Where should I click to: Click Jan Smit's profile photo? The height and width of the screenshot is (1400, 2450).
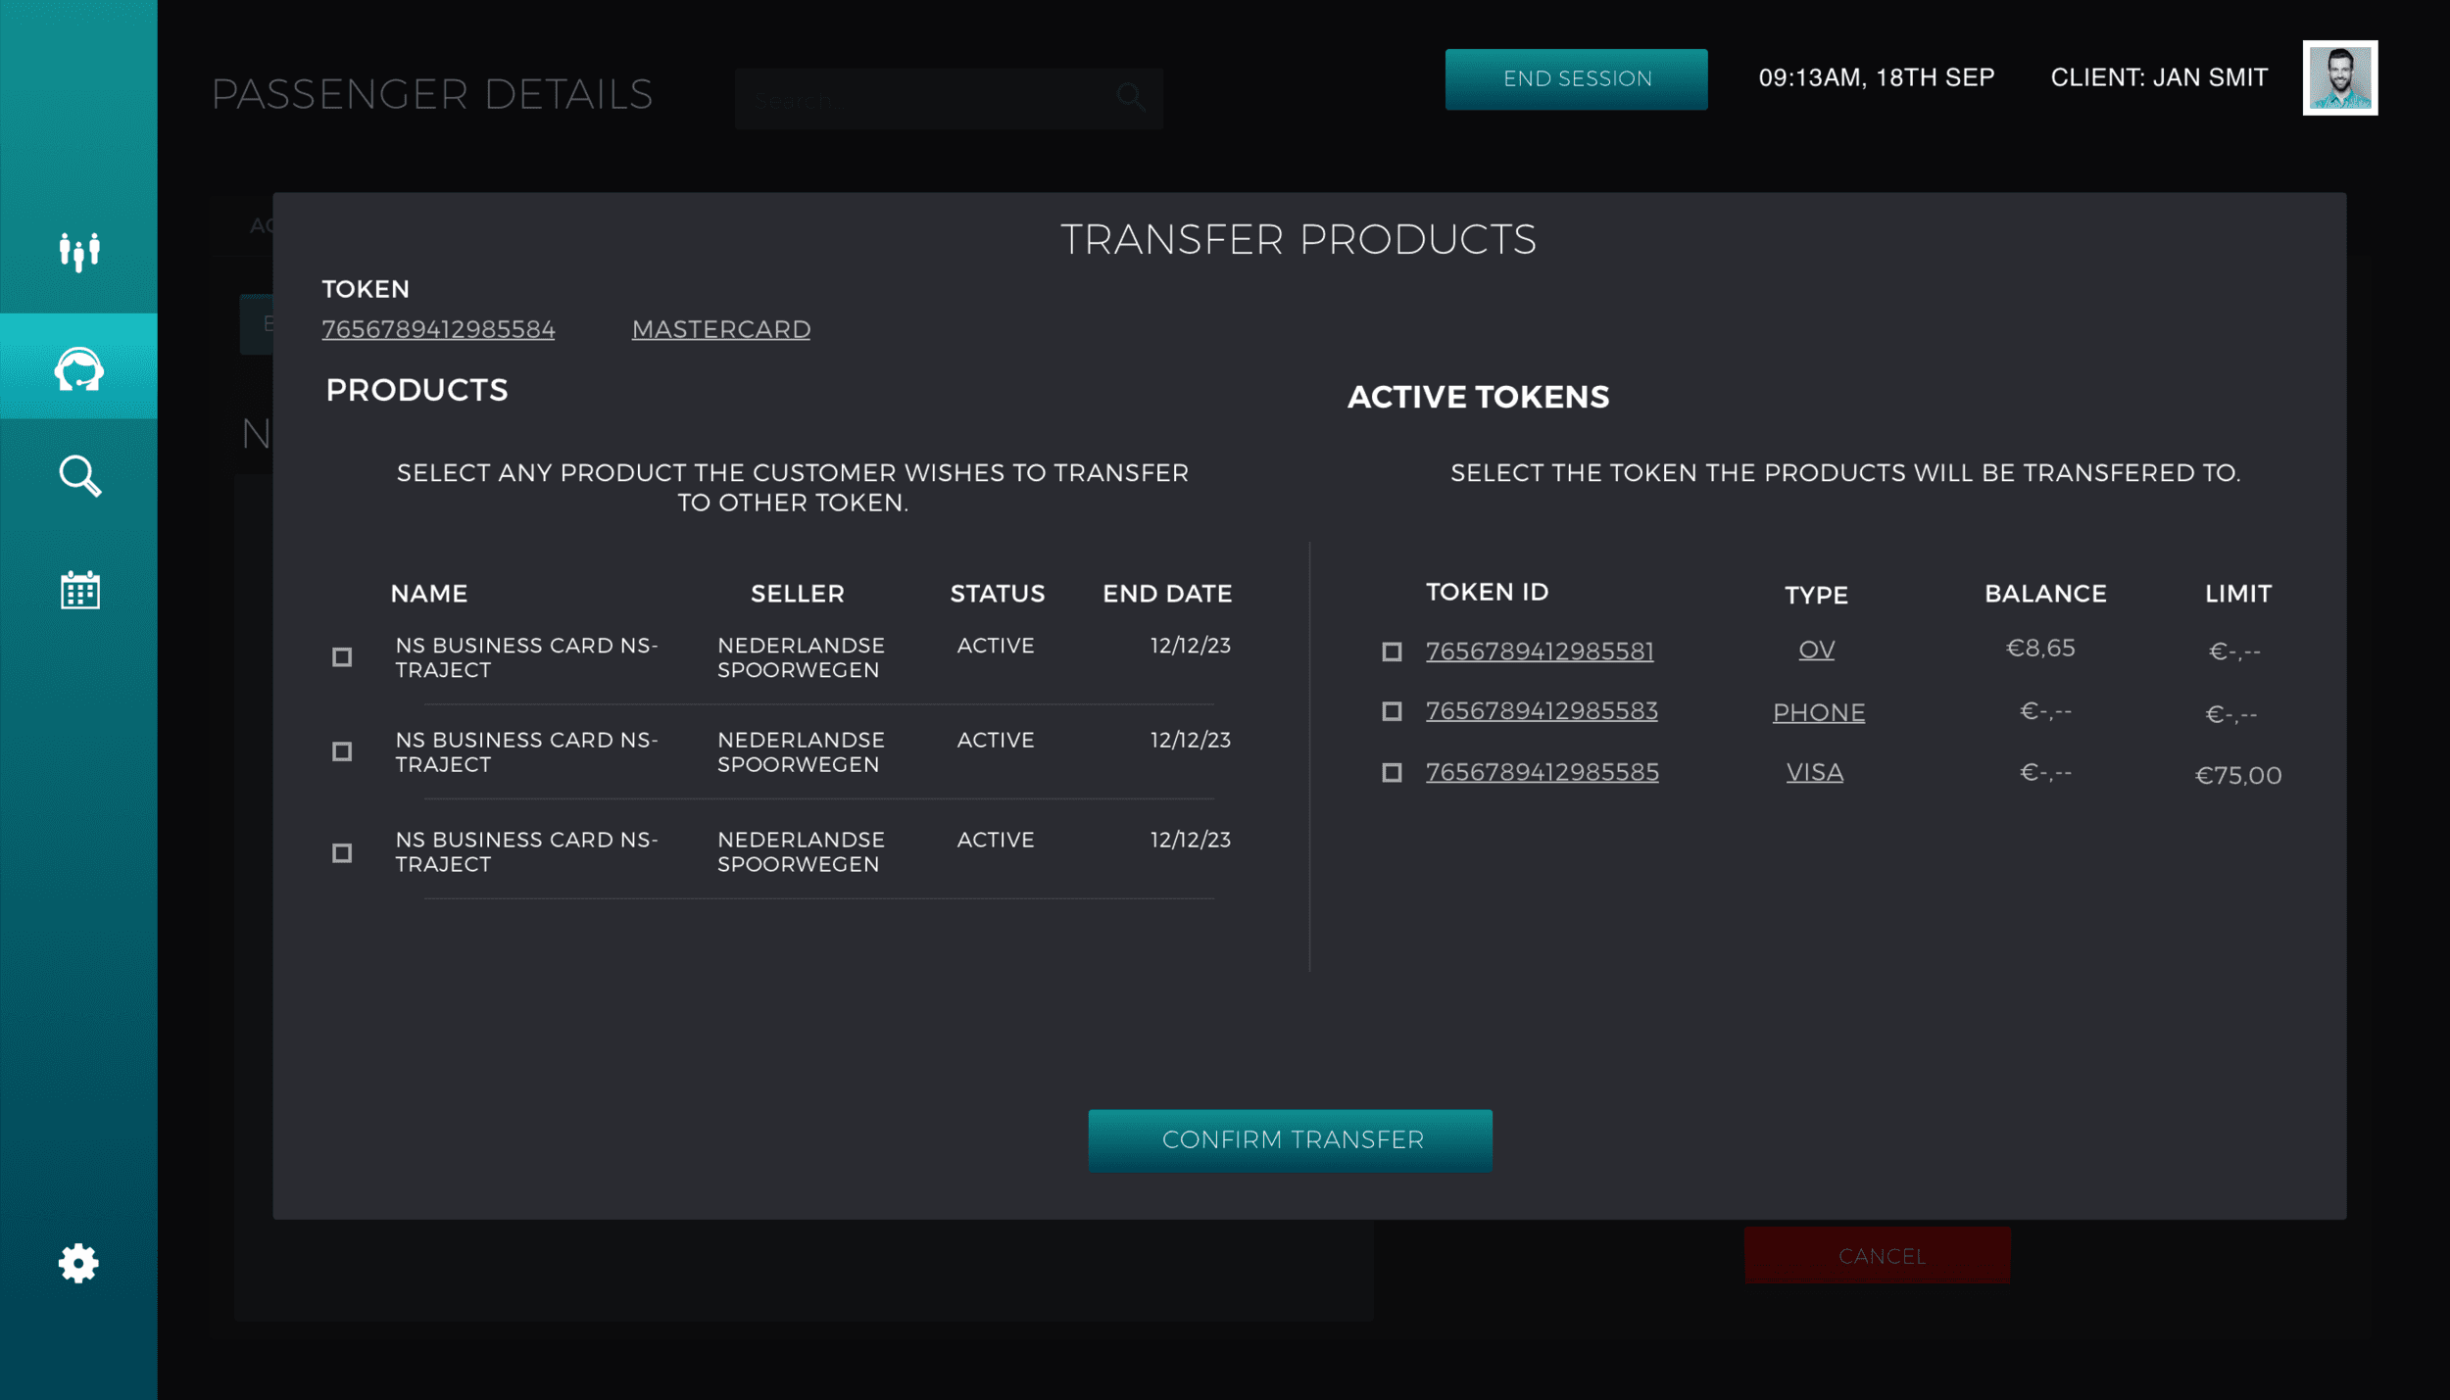pos(2339,77)
